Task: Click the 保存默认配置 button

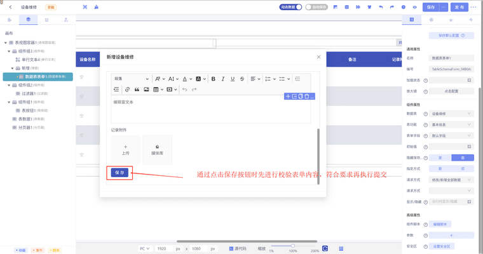Action: (x=451, y=36)
